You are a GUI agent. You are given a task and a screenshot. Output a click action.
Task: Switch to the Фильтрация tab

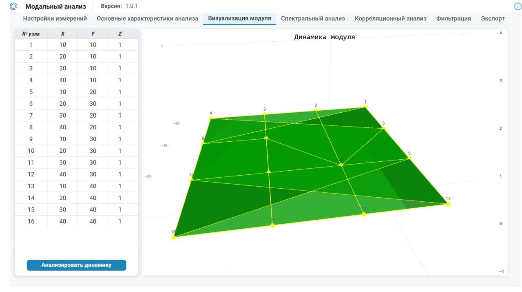tap(453, 18)
